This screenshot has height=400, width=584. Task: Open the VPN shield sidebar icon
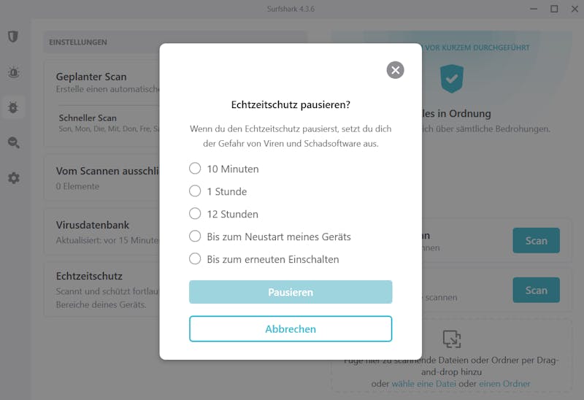13,36
